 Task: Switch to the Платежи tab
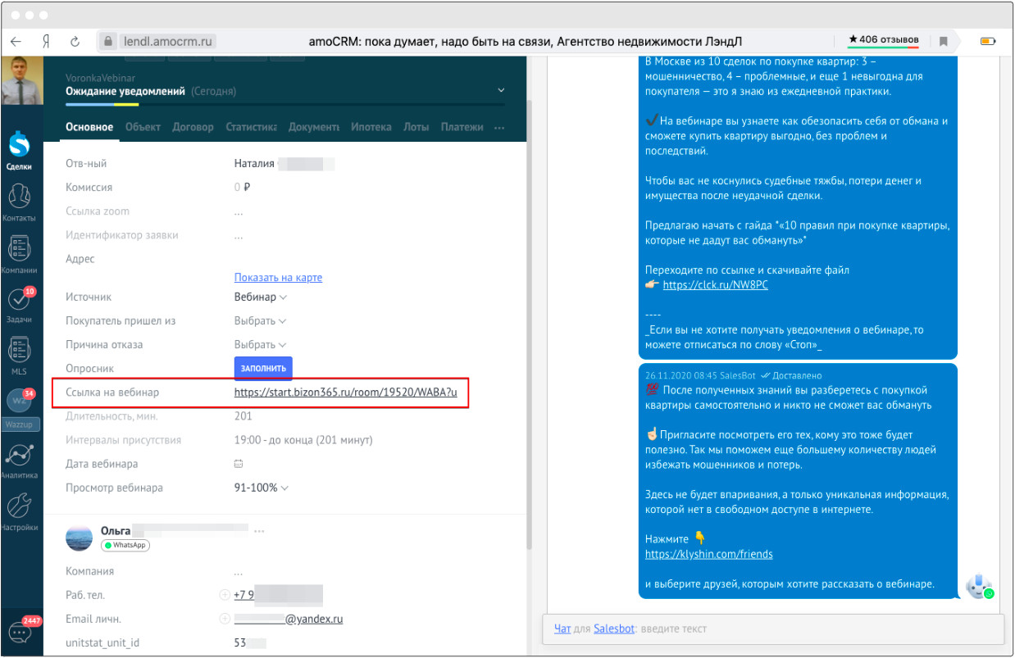click(x=462, y=127)
